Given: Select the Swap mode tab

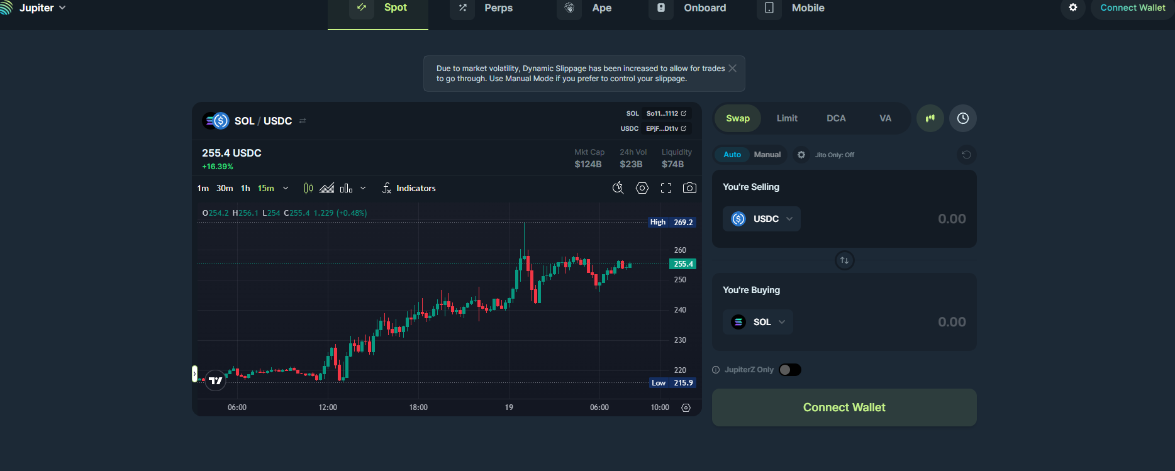Looking at the screenshot, I should pos(738,118).
